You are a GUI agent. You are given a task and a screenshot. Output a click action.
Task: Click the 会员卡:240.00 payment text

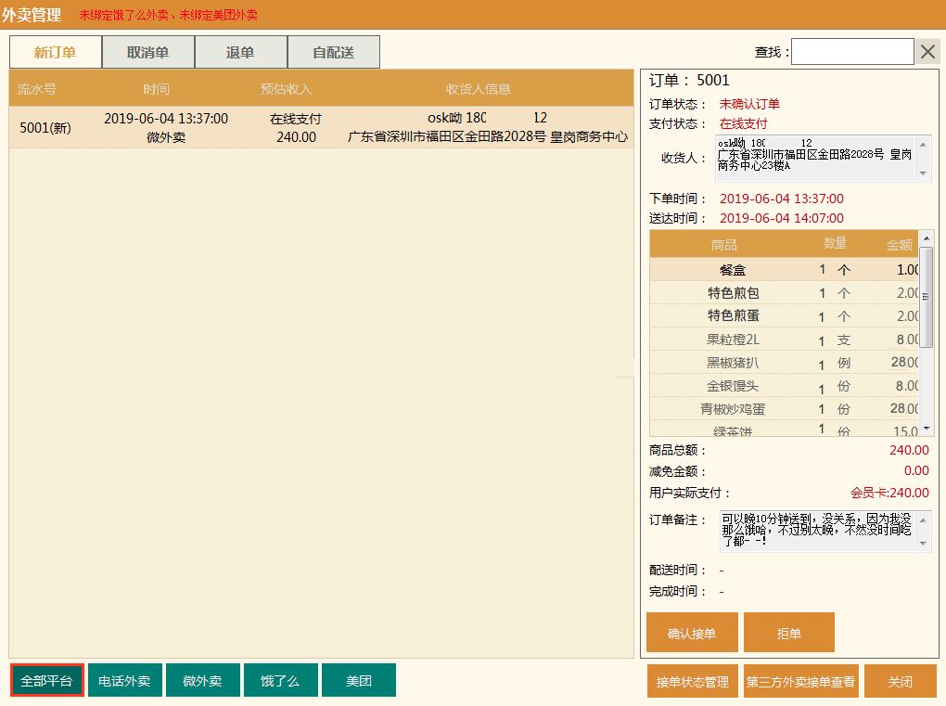(890, 493)
